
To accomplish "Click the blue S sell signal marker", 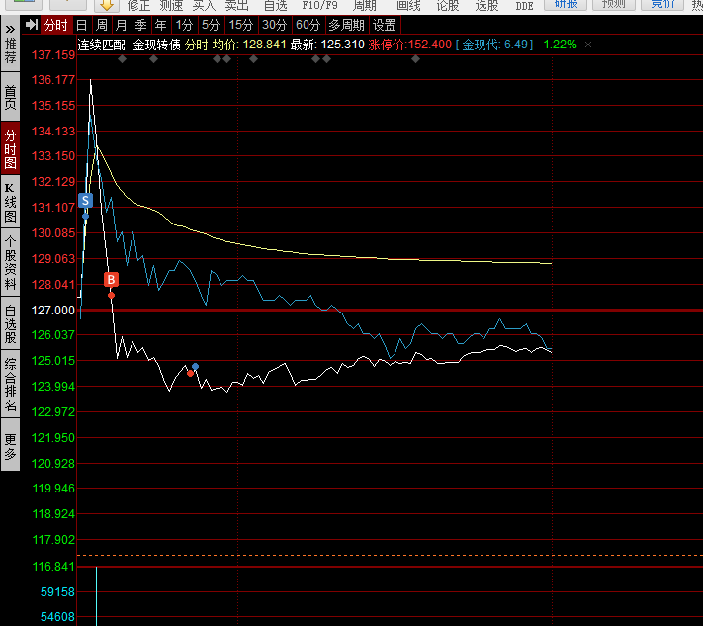I will 85,200.
